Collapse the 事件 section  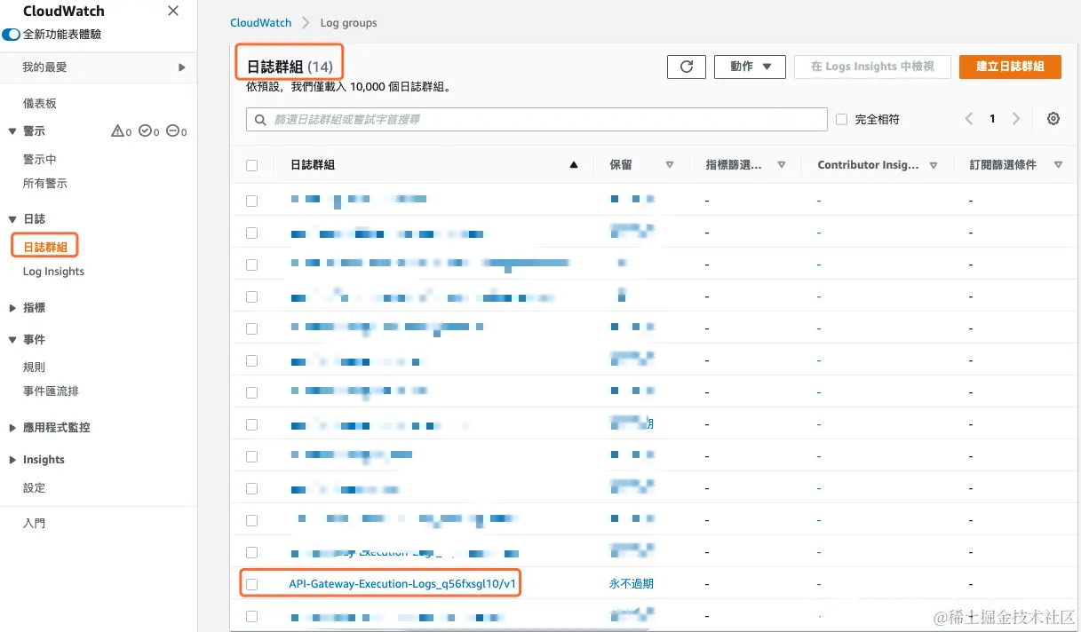tap(12, 340)
